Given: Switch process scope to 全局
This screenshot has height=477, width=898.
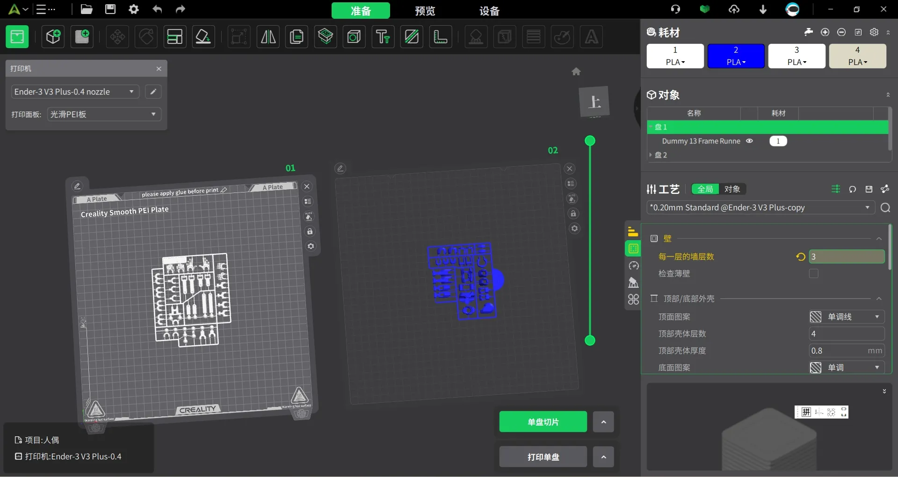Looking at the screenshot, I should tap(705, 189).
